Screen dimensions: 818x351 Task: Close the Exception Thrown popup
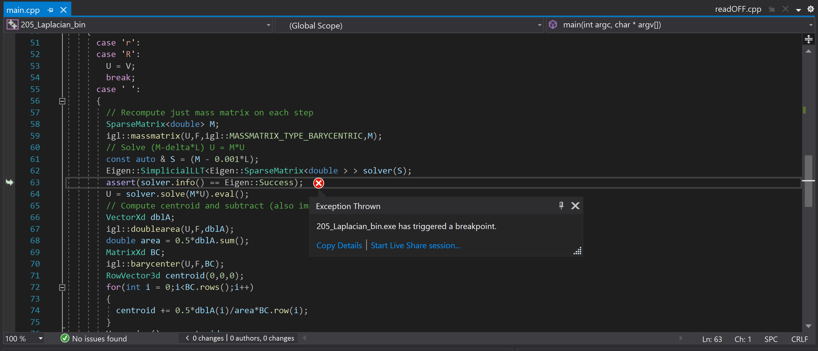[575, 206]
